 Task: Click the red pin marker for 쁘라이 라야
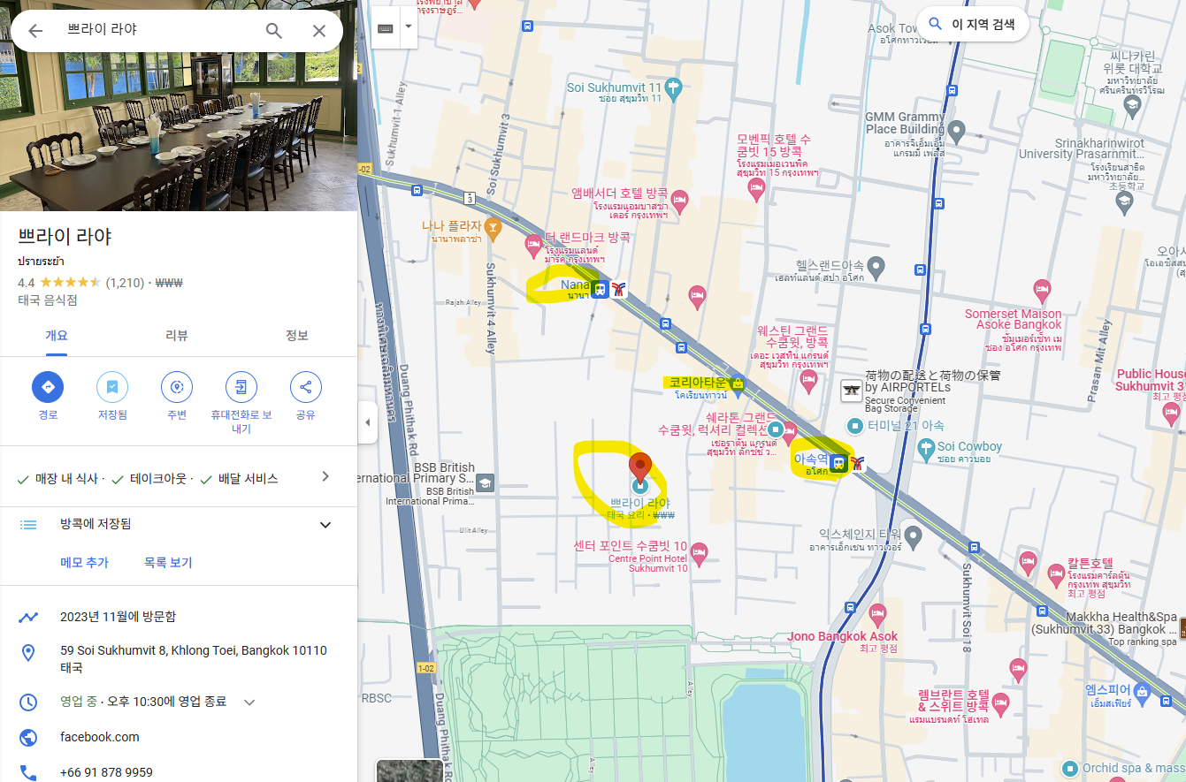(x=640, y=467)
